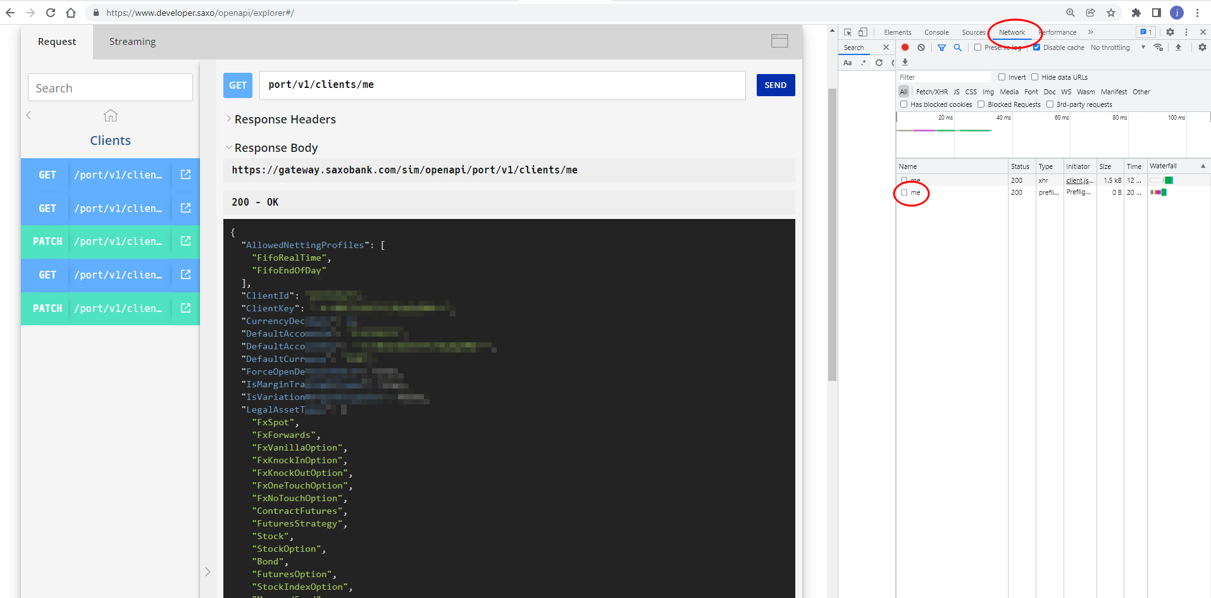The image size is (1211, 598).
Task: Open Network panel settings gear
Action: pyautogui.click(x=1202, y=47)
